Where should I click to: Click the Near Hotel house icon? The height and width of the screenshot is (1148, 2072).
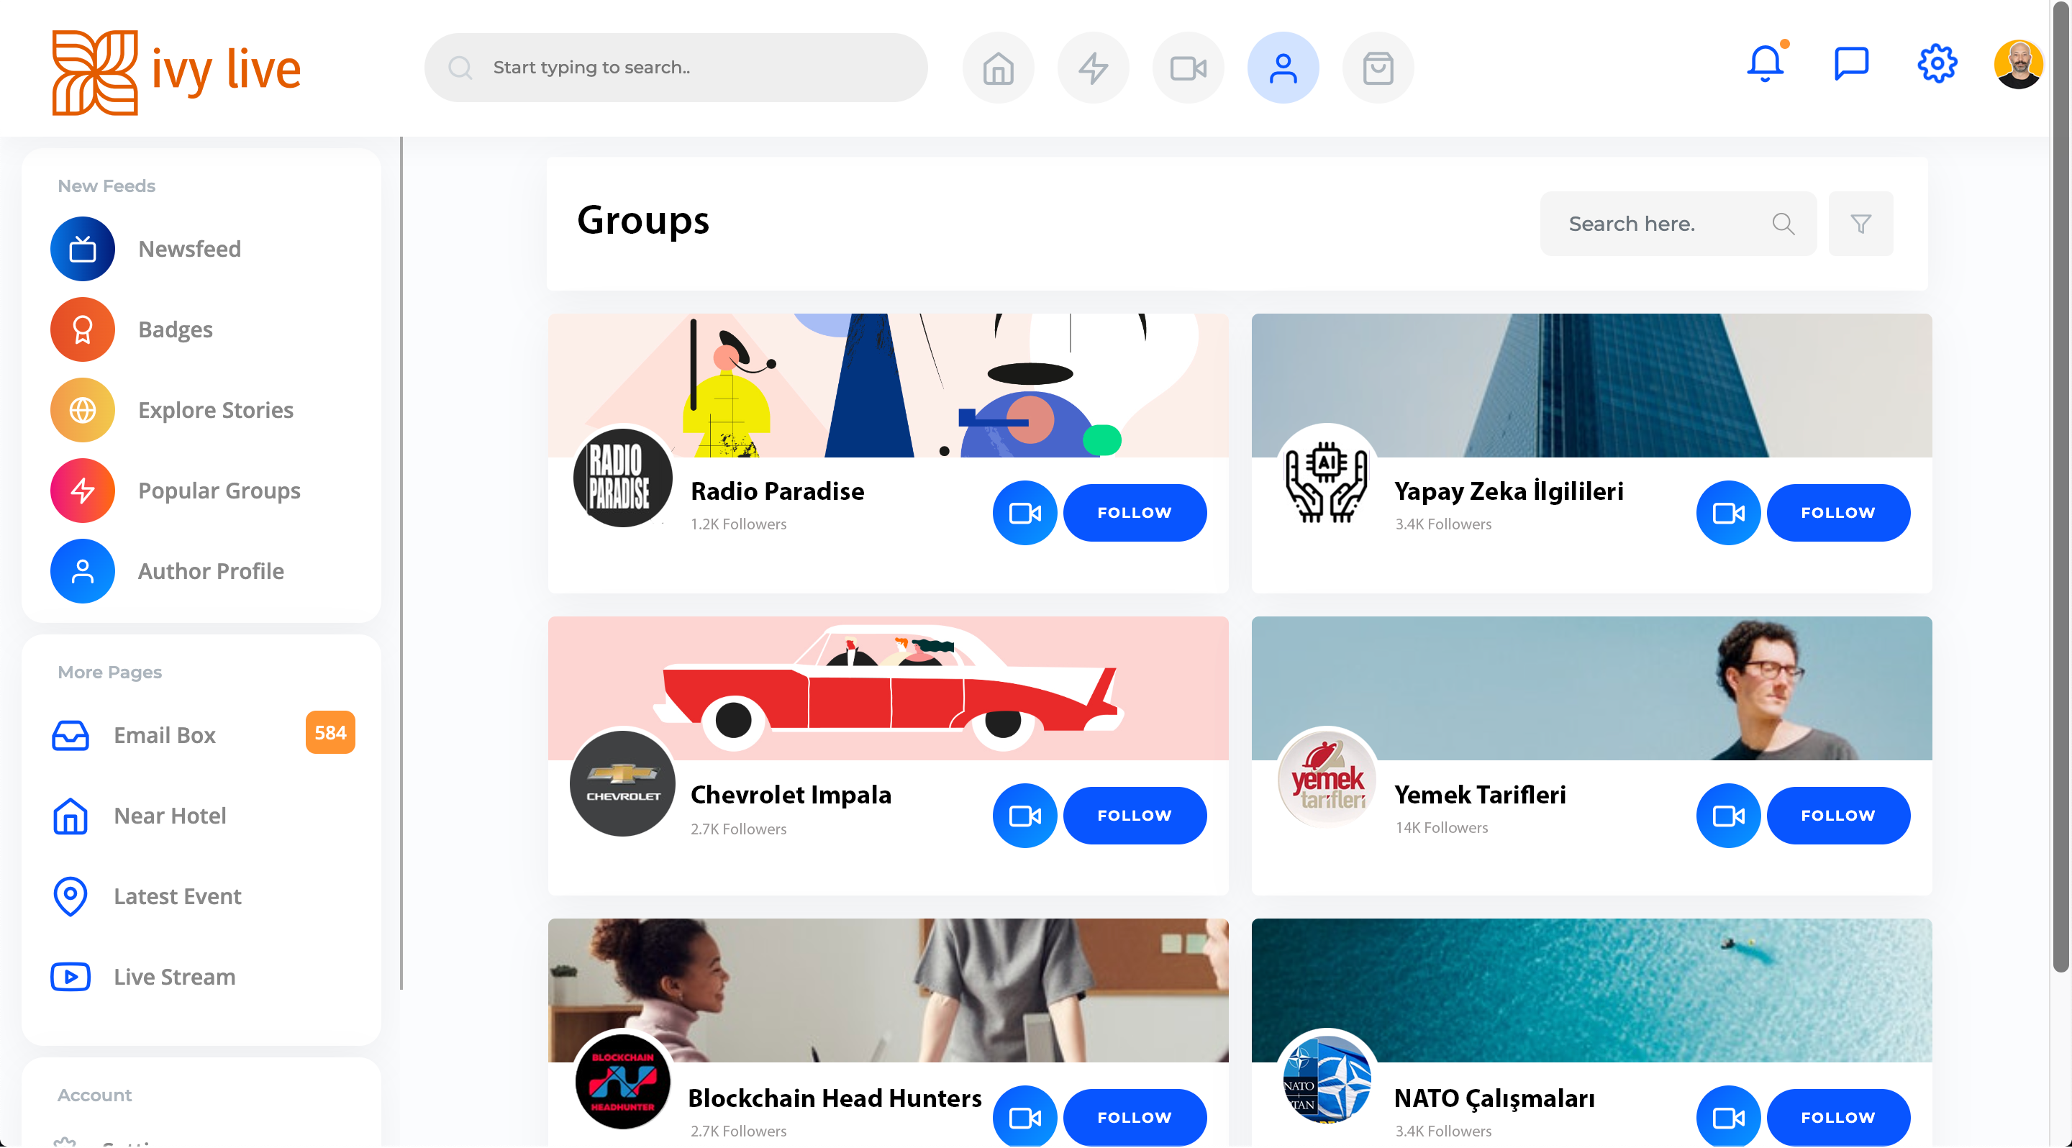70,815
